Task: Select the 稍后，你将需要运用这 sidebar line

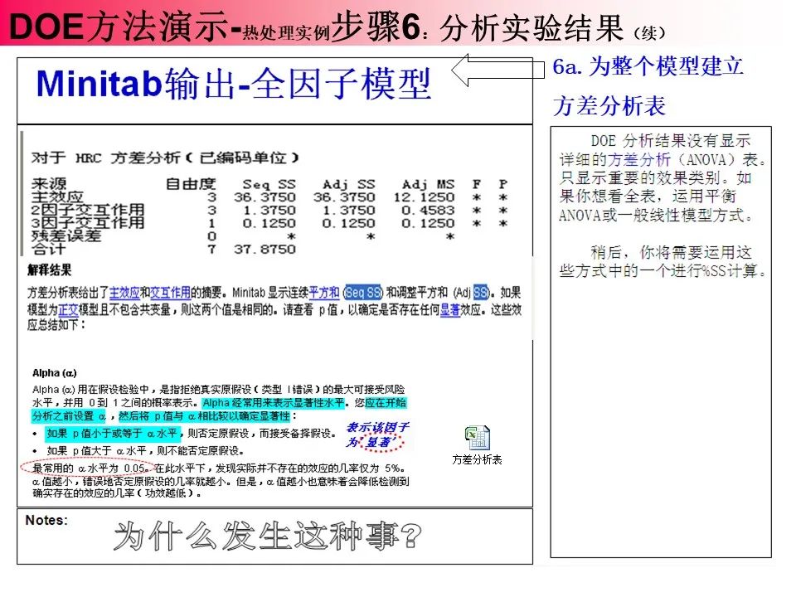Action: [671, 252]
